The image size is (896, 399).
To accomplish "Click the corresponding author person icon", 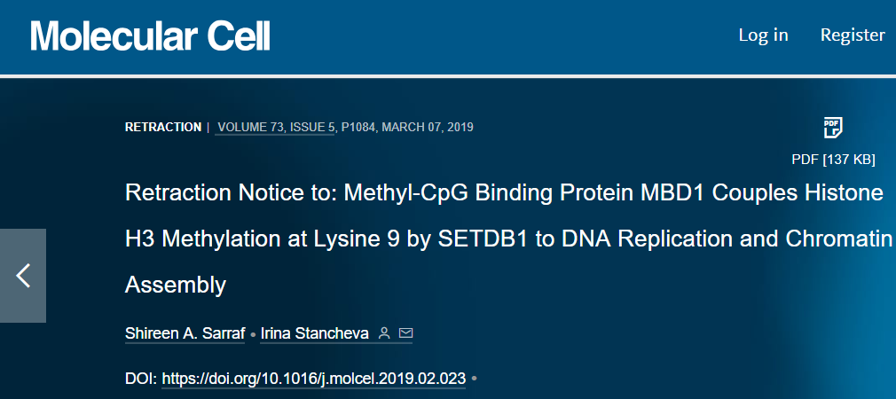I will (385, 333).
